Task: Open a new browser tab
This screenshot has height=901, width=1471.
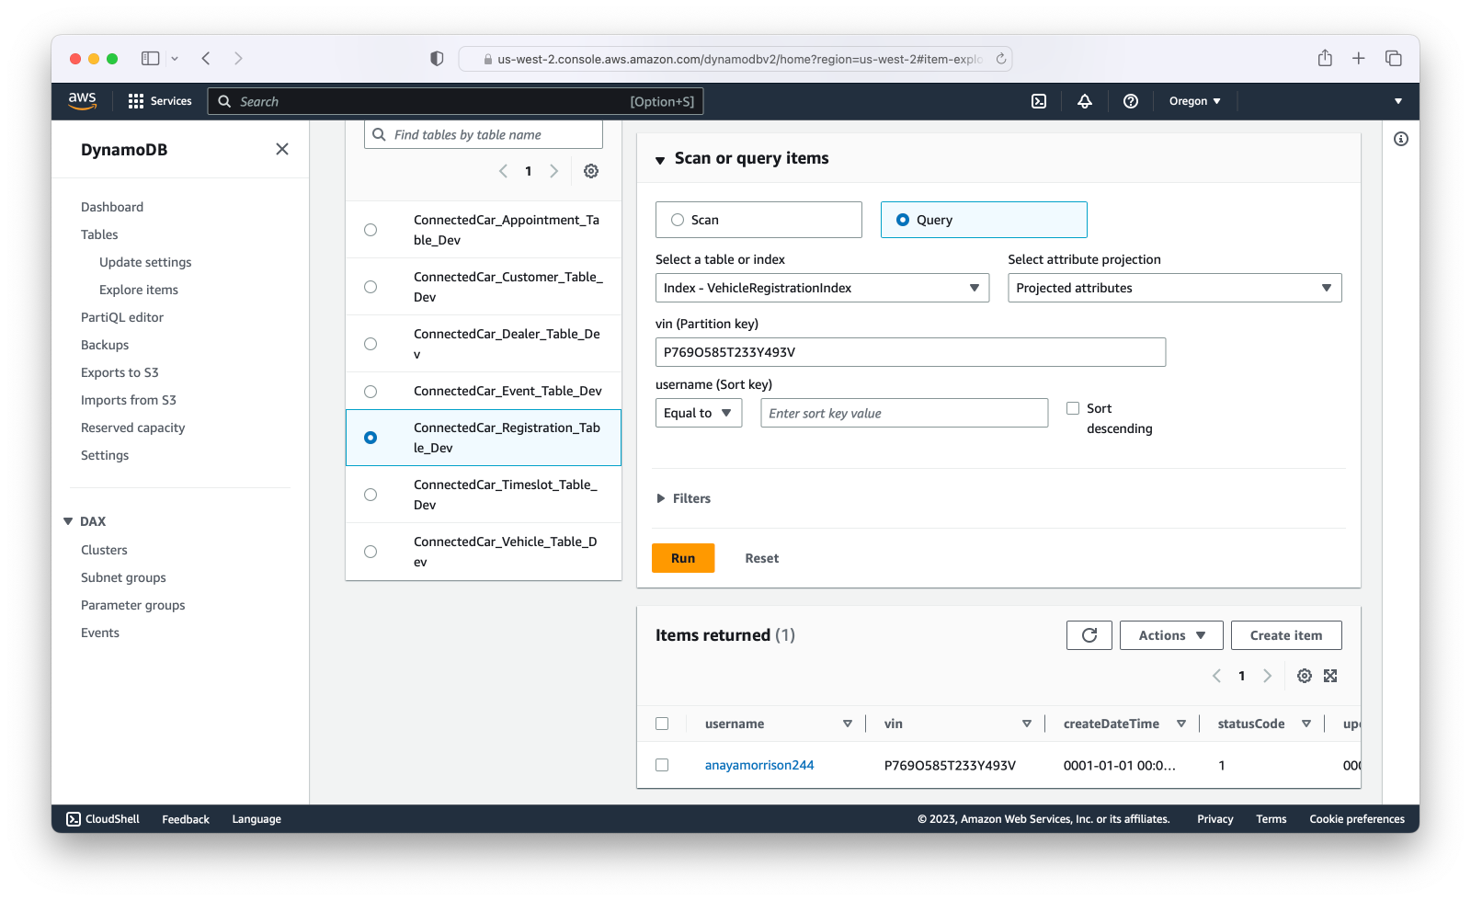Action: click(x=1359, y=58)
